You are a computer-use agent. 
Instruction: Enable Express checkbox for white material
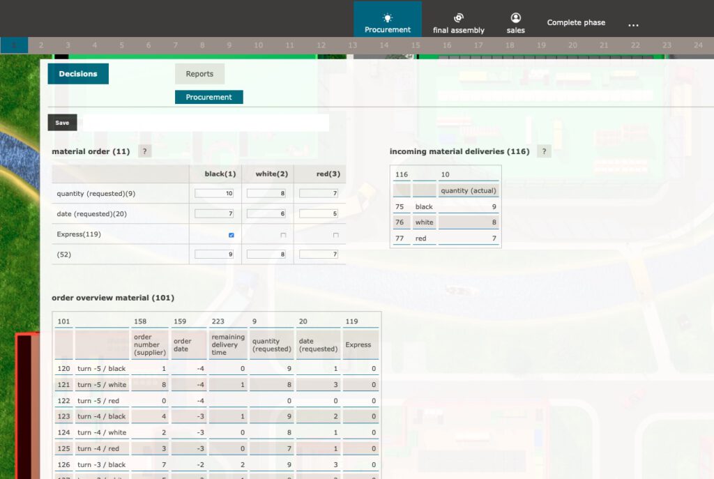(283, 235)
